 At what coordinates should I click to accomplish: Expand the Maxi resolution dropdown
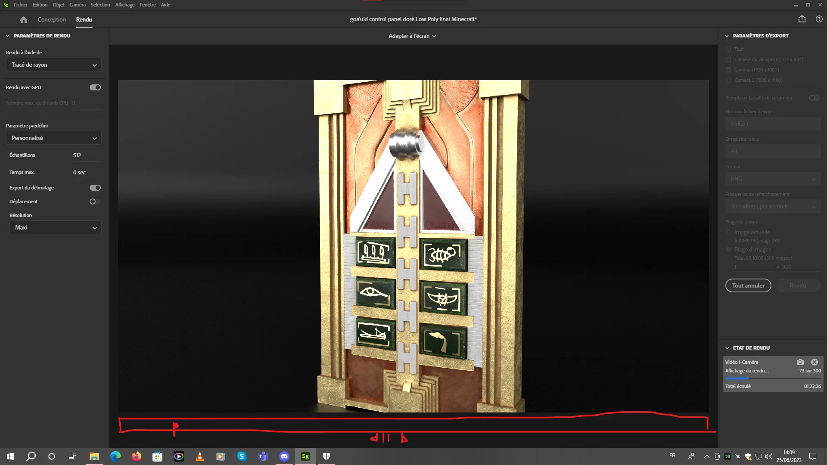[56, 228]
